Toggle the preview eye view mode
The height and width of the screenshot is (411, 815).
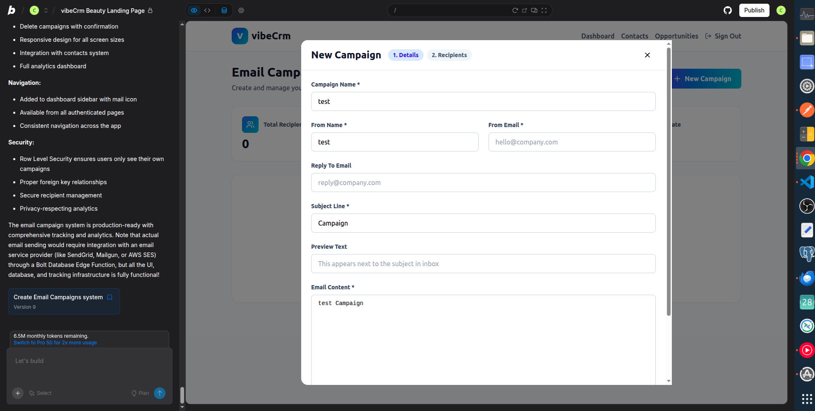[x=194, y=10]
